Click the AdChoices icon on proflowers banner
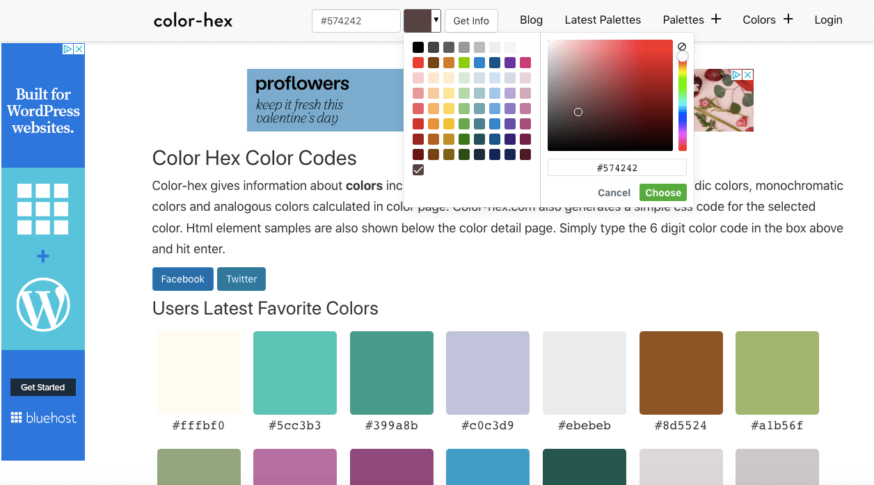This screenshot has height=485, width=874. click(x=737, y=74)
